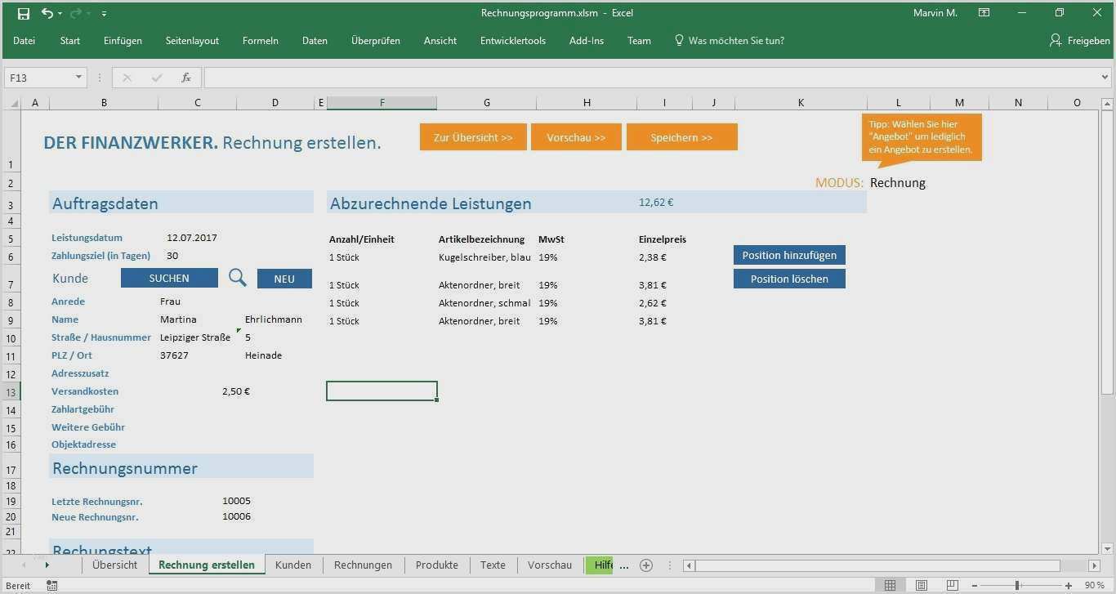Click the Undo arrow icon
The image size is (1116, 594).
(x=45, y=13)
